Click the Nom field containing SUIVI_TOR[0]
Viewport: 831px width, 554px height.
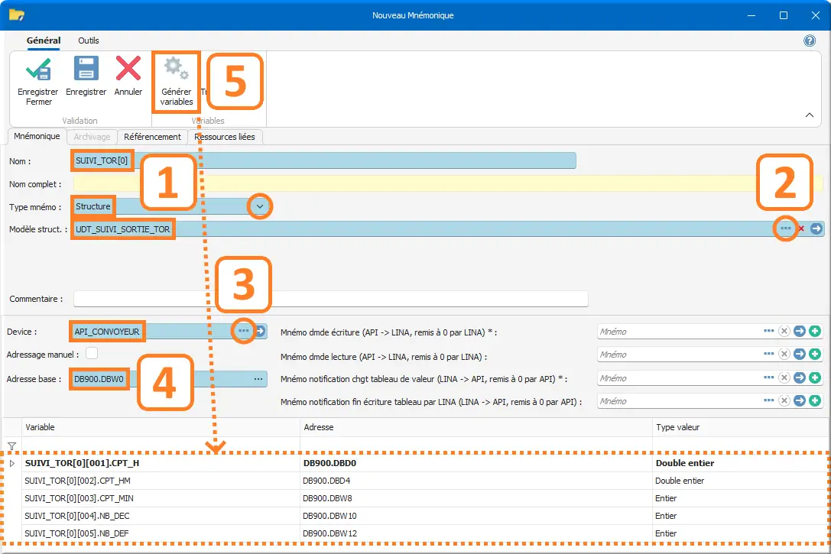pyautogui.click(x=324, y=160)
